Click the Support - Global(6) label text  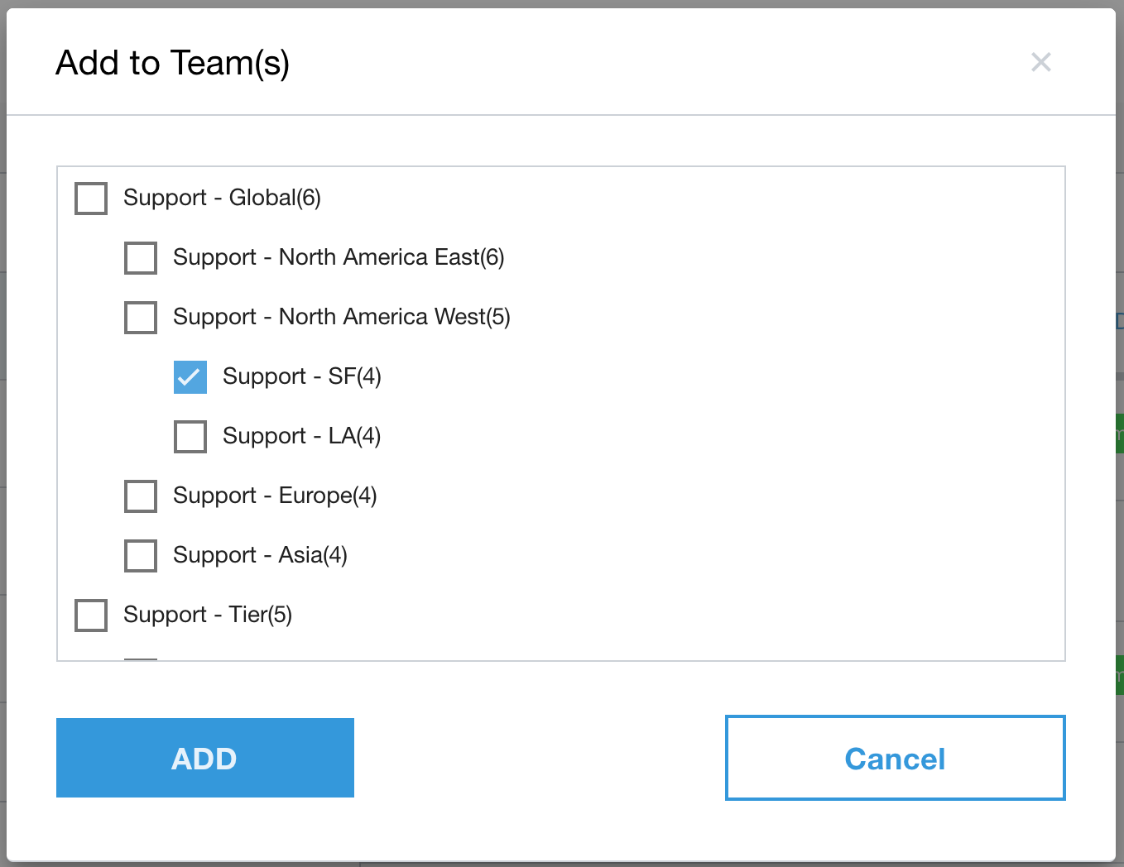click(222, 198)
